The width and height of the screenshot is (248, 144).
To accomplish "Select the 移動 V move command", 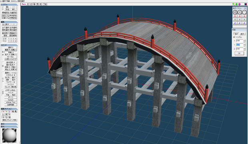I will coord(11,52).
